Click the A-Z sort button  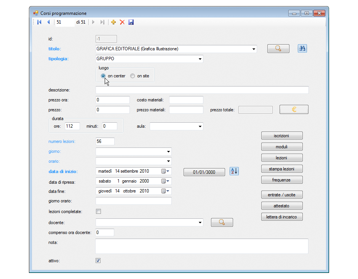234,171
